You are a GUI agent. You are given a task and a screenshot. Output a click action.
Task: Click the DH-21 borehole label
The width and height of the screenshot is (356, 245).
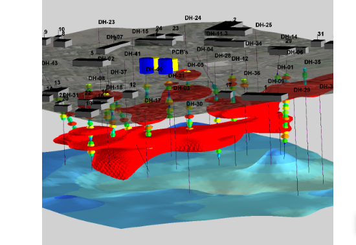pos(177,76)
